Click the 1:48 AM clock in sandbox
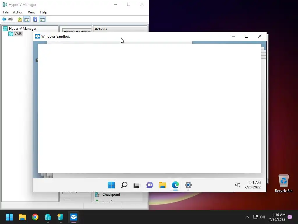298x224 pixels. 253,185
